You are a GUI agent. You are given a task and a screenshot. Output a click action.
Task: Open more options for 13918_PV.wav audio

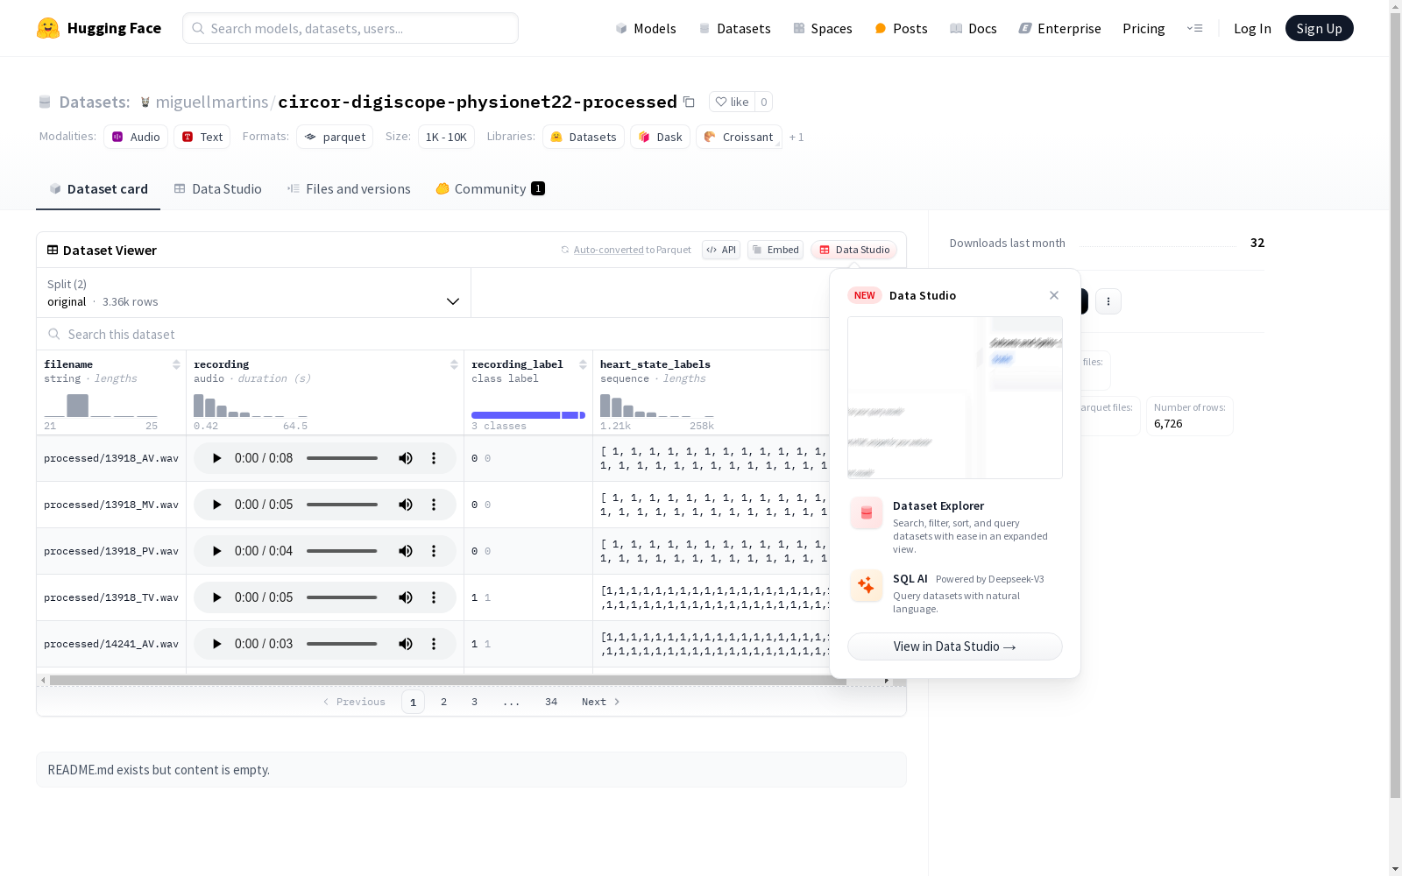point(434,551)
